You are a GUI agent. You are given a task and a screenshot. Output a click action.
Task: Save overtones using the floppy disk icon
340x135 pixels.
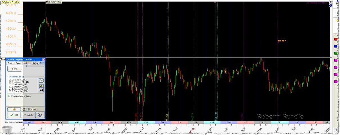click(41, 90)
